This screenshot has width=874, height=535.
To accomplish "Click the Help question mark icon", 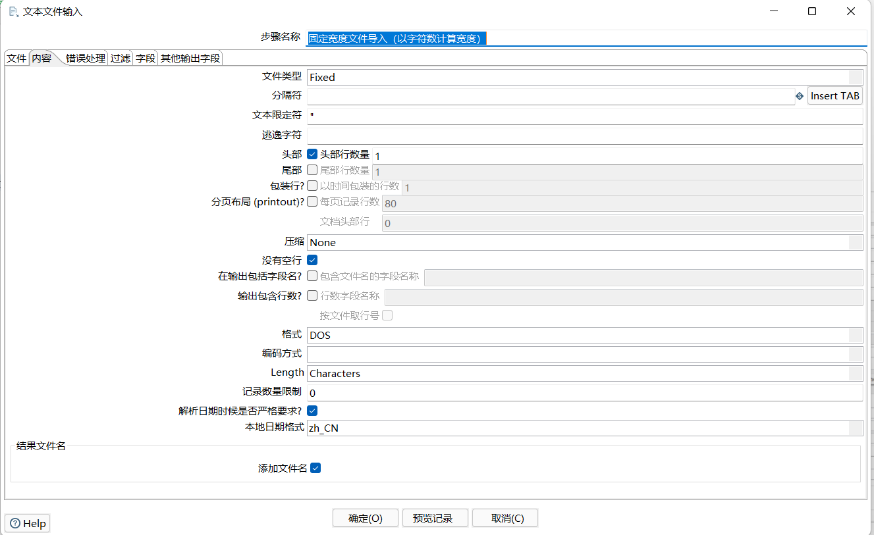I will [15, 523].
